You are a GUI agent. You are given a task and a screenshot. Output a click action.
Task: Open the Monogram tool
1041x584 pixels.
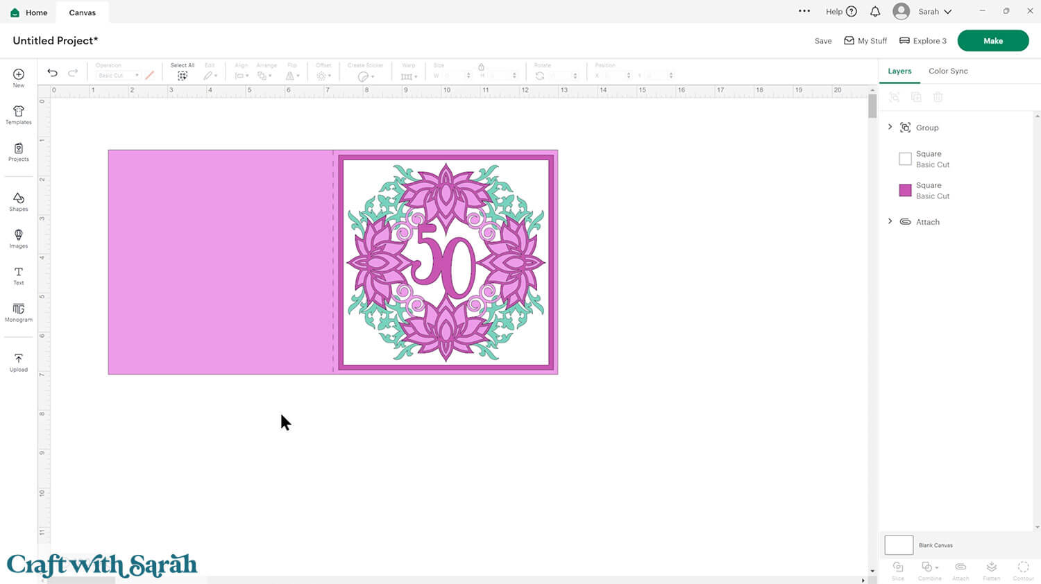pos(19,312)
